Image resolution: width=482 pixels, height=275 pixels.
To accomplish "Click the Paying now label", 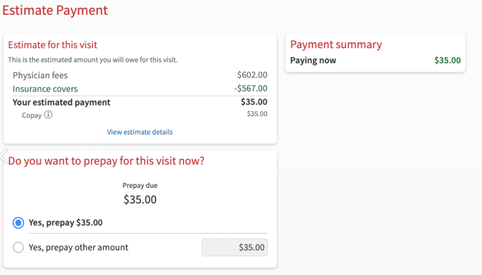I will [313, 60].
